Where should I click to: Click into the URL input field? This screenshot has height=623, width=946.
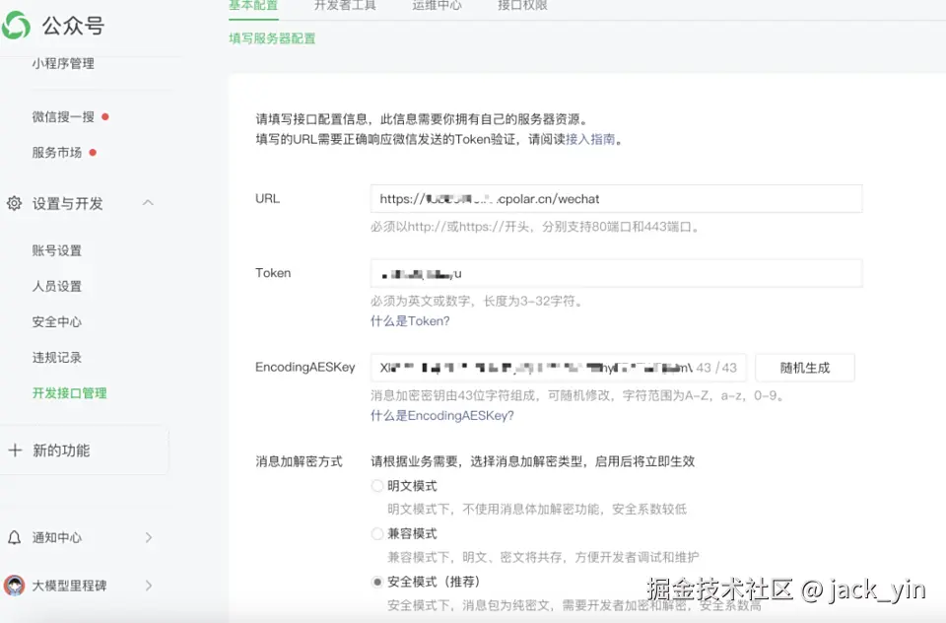617,198
